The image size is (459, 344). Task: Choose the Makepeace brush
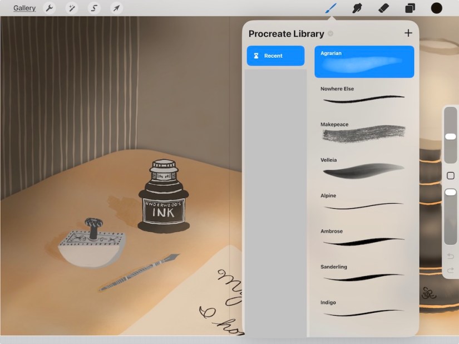click(x=364, y=132)
